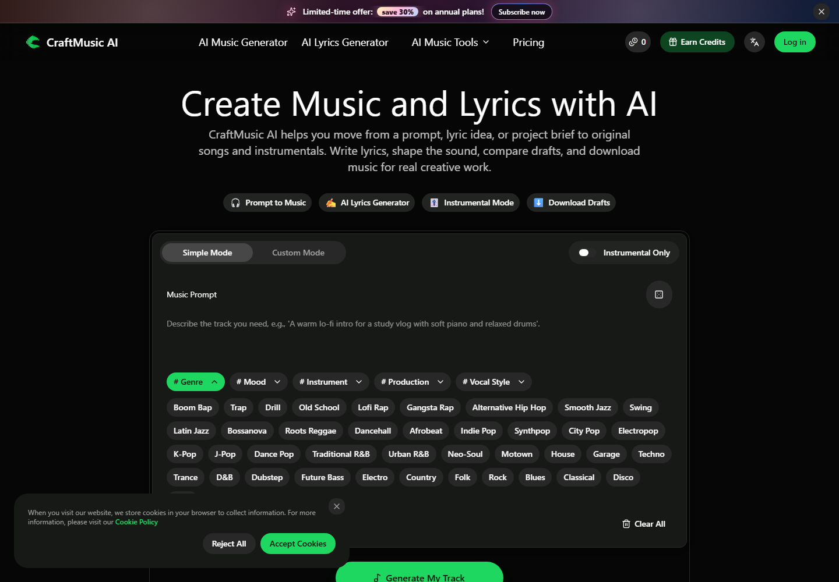Click the sparkle icon in promo banner
839x582 pixels.
tap(291, 12)
